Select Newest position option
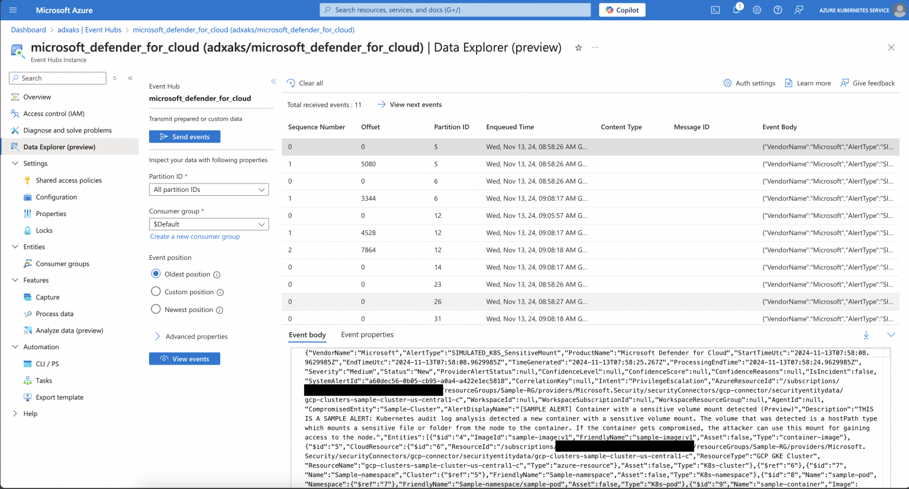Image resolution: width=909 pixels, height=489 pixels. [155, 309]
